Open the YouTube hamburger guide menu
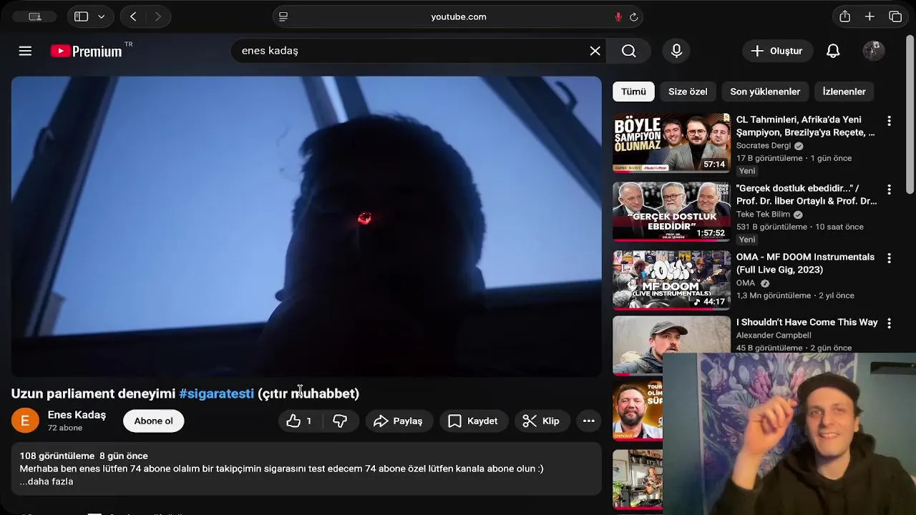Image resolution: width=916 pixels, height=515 pixels. [25, 51]
